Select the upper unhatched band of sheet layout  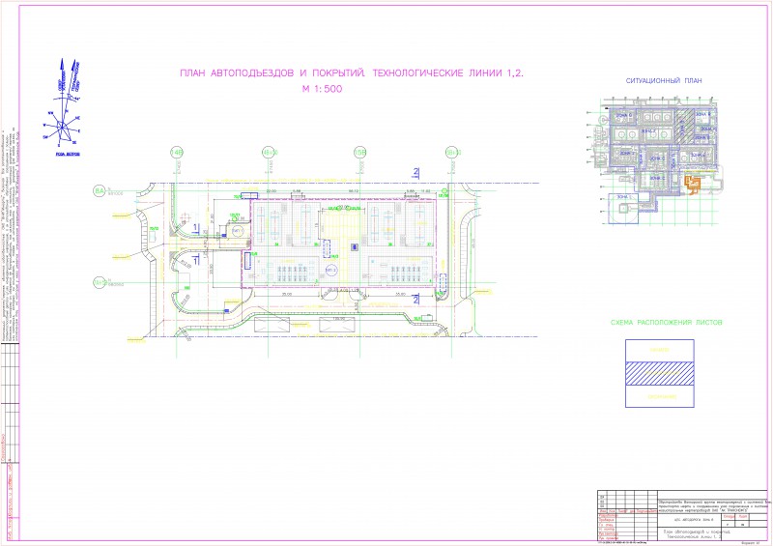[x=660, y=351]
